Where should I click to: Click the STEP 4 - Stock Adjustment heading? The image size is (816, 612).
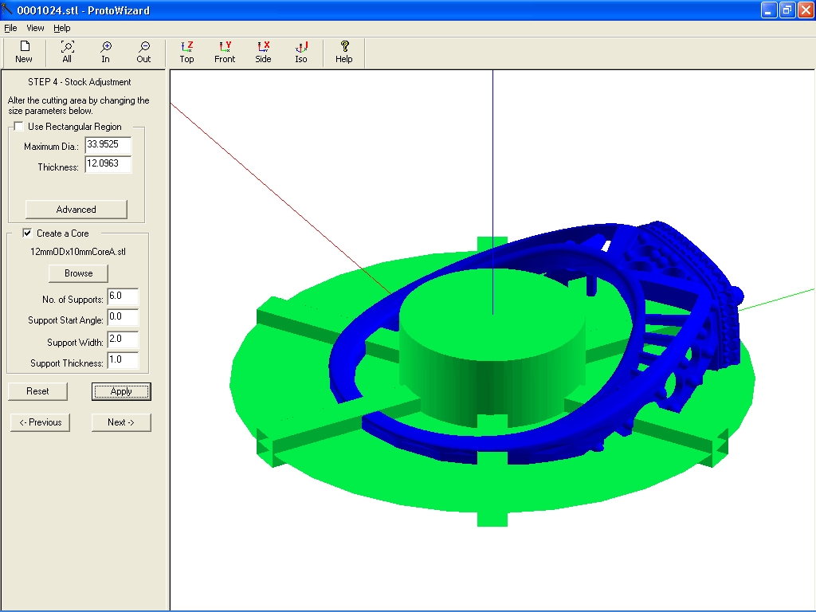tap(79, 82)
